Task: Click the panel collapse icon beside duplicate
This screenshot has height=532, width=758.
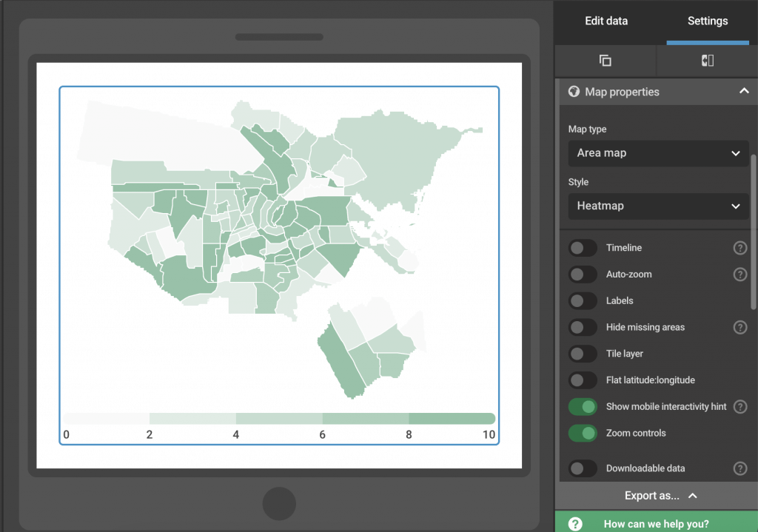Action: tap(707, 61)
